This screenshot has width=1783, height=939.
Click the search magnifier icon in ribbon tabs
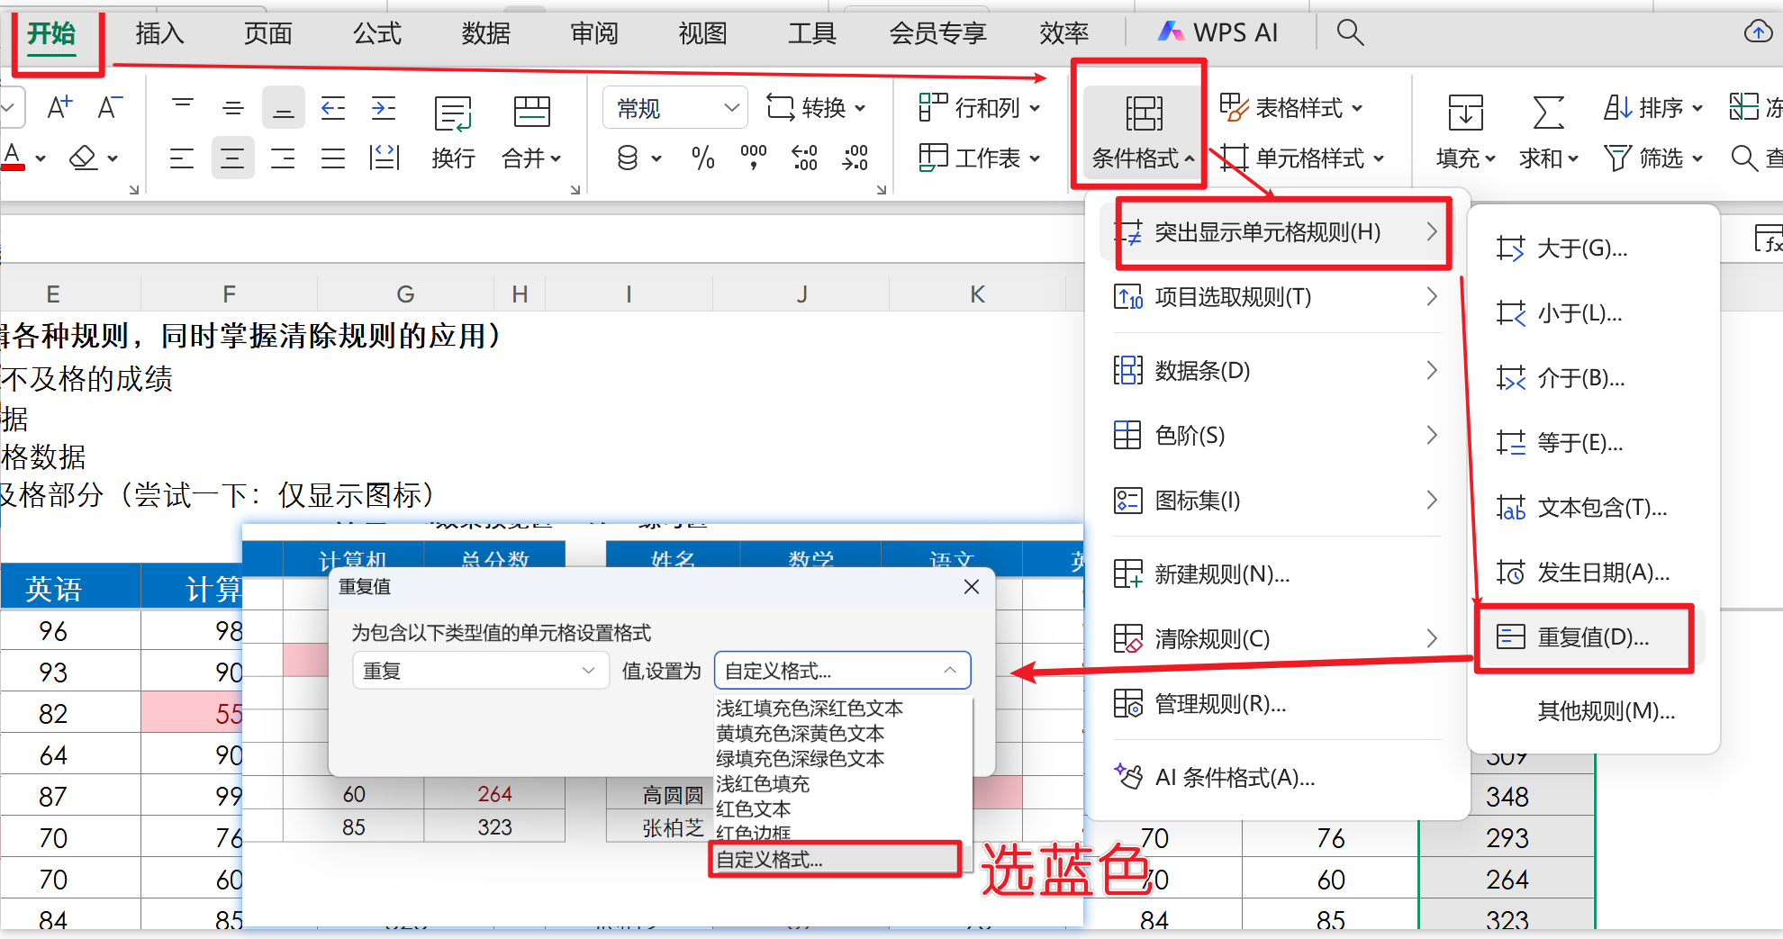pyautogui.click(x=1349, y=33)
